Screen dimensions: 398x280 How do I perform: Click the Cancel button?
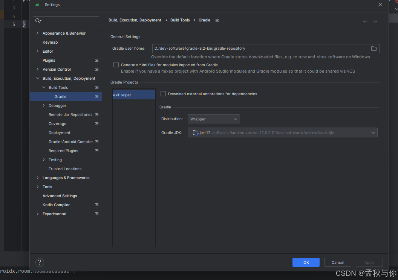pyautogui.click(x=338, y=262)
